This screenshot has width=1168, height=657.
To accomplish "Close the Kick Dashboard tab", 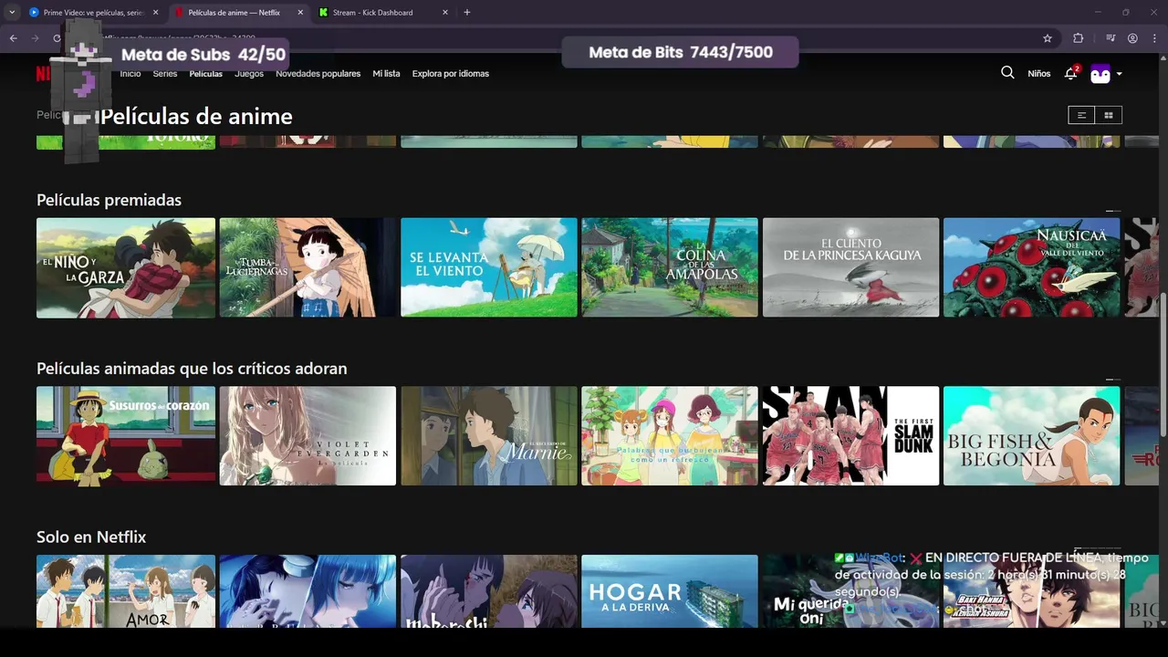I will 444,13.
